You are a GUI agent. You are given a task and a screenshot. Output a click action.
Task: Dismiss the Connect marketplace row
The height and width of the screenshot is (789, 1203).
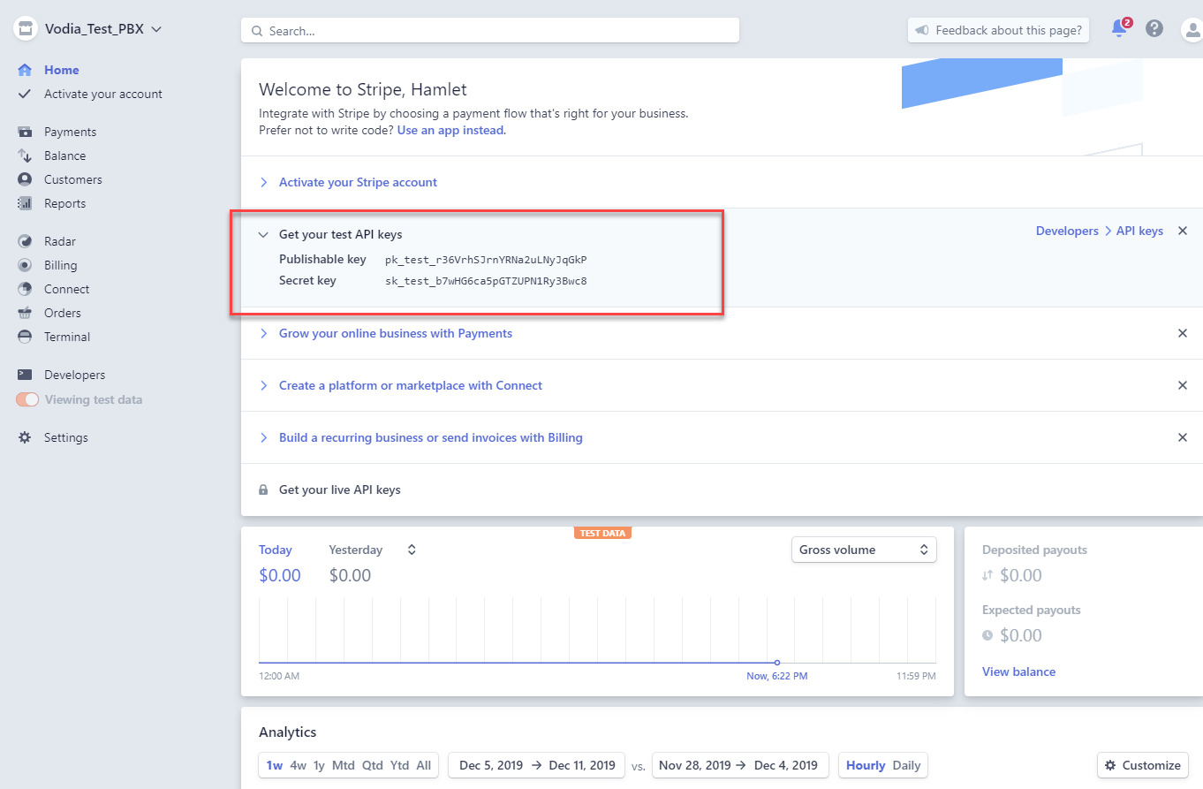click(1183, 385)
